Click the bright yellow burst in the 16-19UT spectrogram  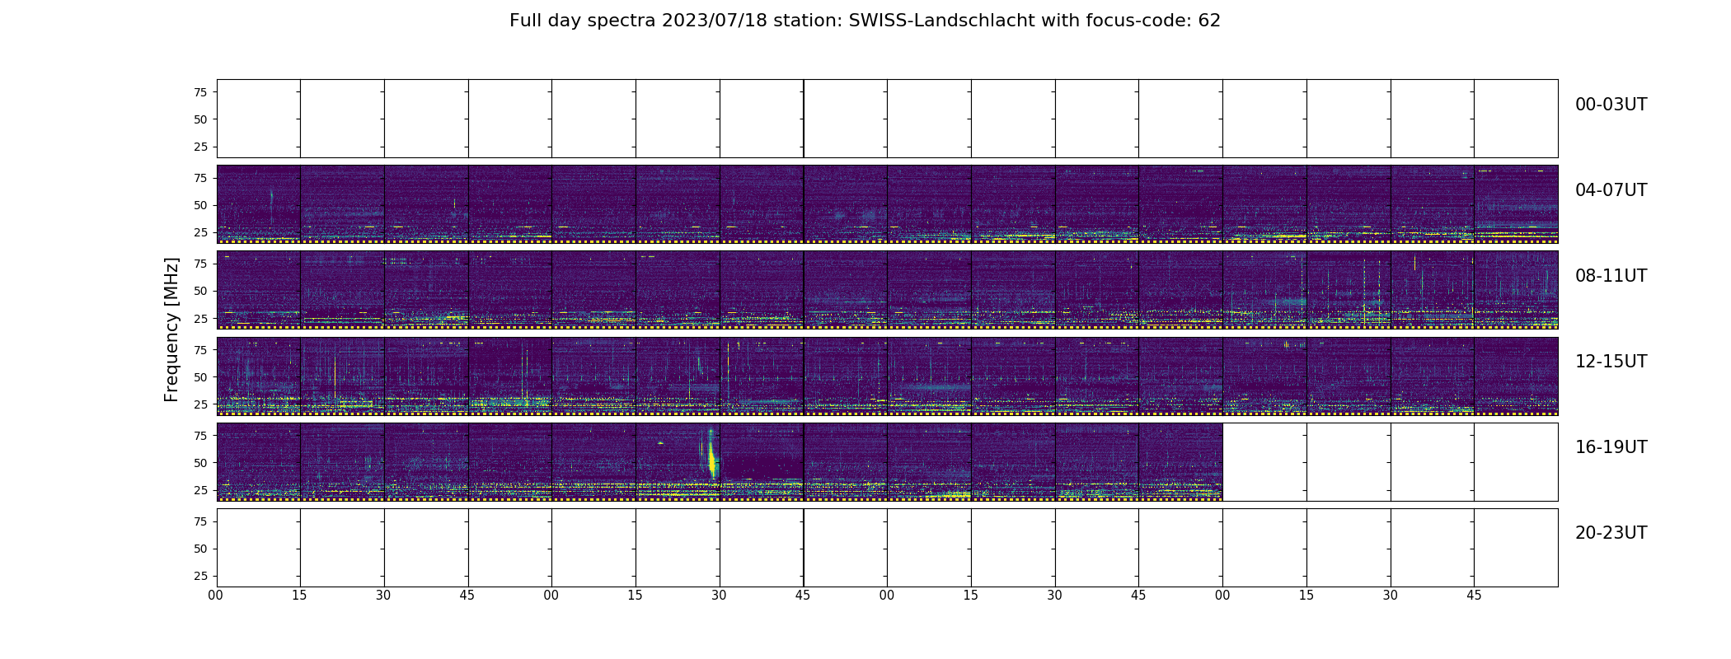[x=711, y=455]
